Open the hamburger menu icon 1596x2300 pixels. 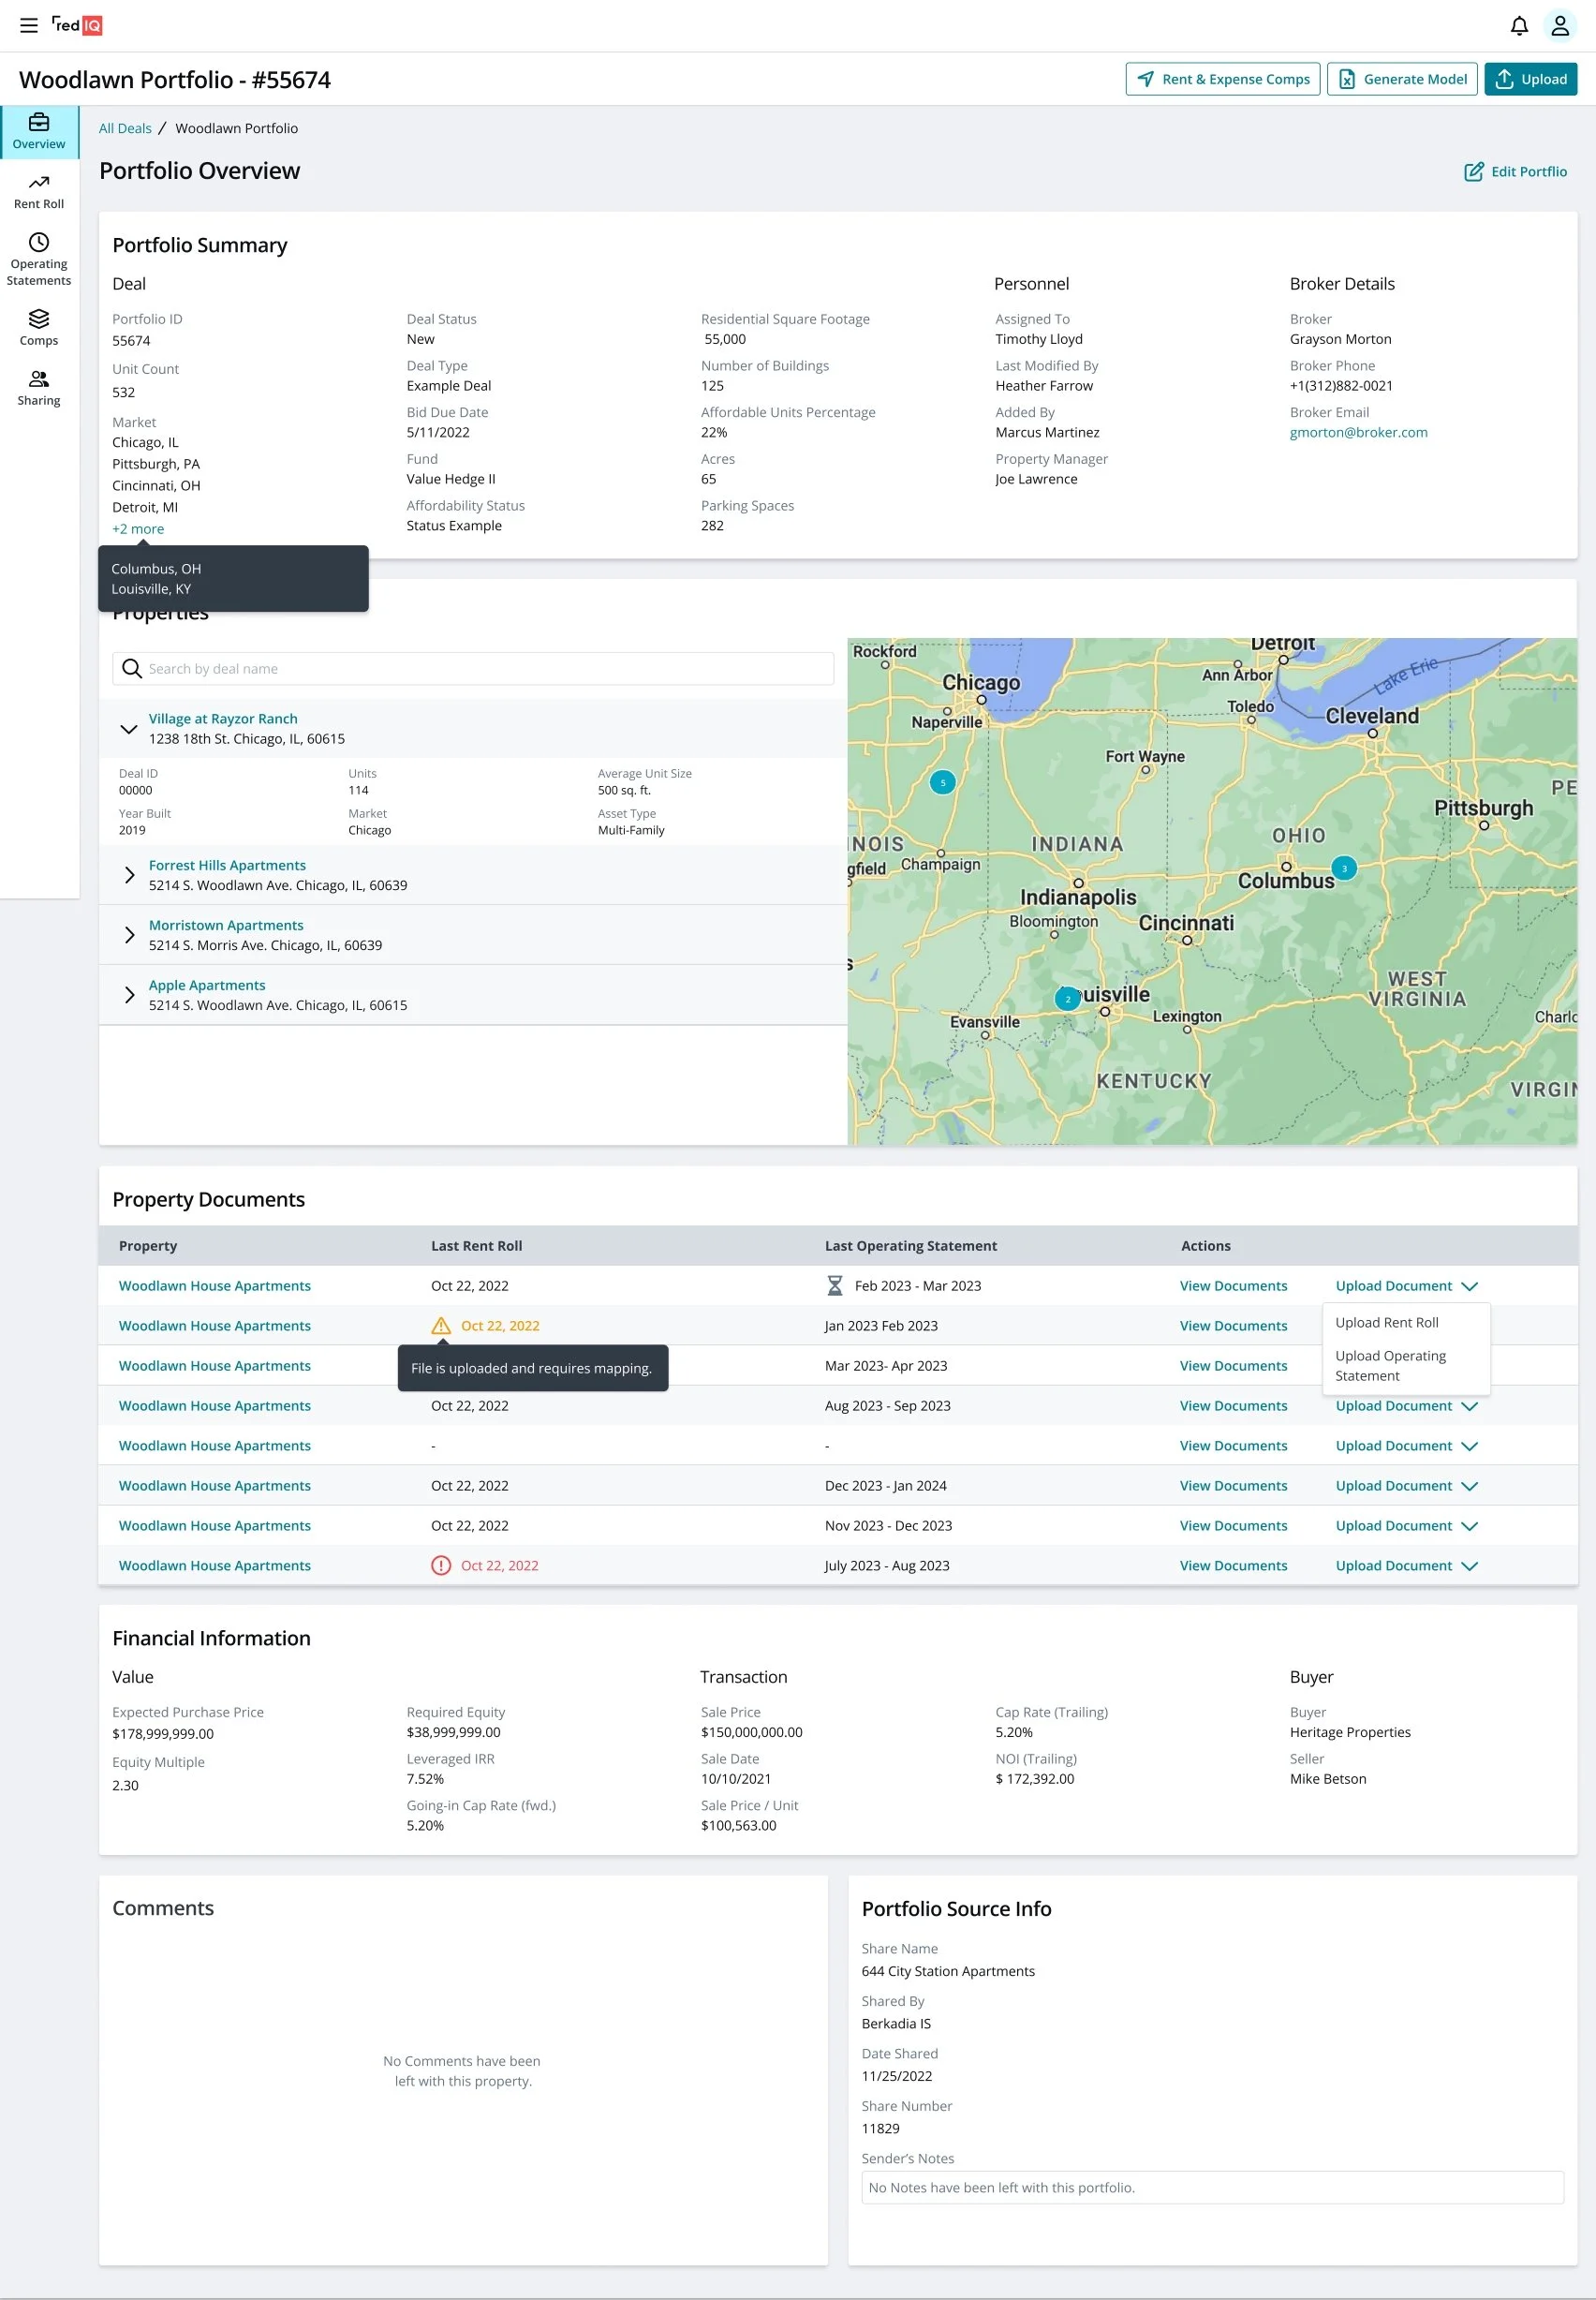click(29, 25)
